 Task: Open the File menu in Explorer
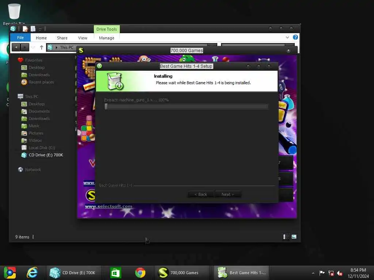coord(20,38)
